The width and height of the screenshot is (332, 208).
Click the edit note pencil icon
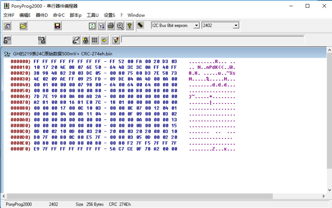(x=115, y=40)
